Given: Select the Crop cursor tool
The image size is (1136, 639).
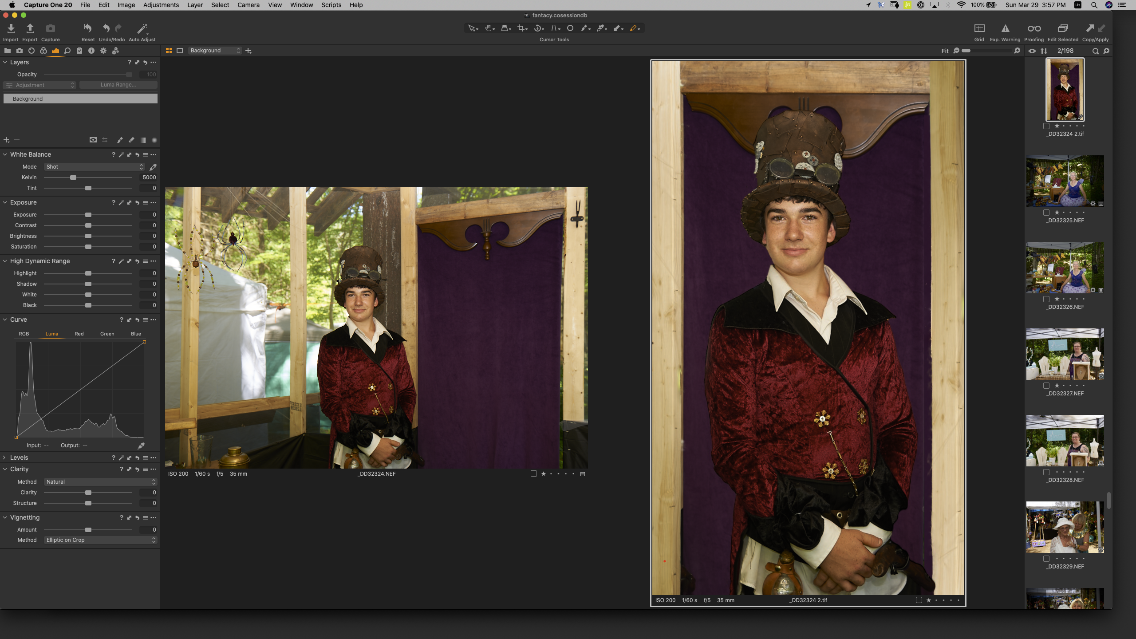Looking at the screenshot, I should (521, 28).
